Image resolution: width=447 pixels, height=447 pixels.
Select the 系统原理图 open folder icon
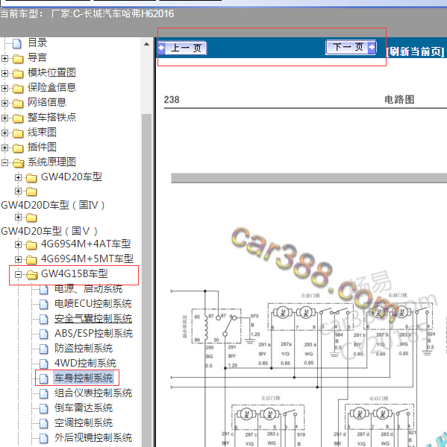[18, 163]
